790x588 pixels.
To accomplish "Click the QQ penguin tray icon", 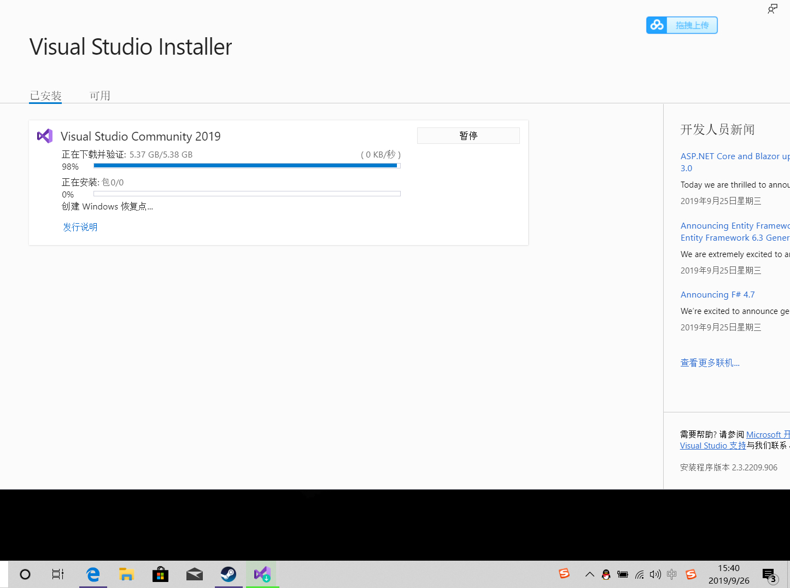I will pos(606,574).
